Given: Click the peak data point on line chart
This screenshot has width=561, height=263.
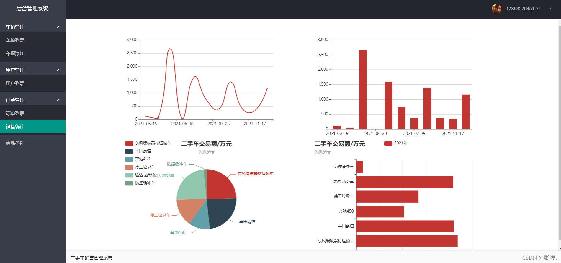Looking at the screenshot, I should click(x=170, y=48).
